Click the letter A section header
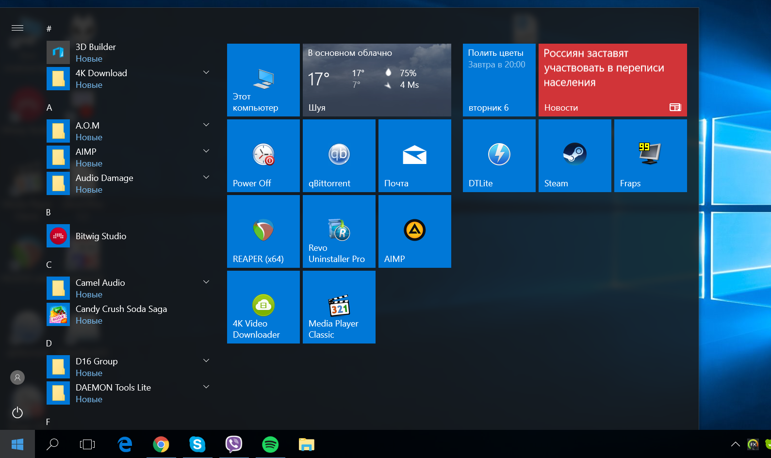The image size is (771, 458). 49,108
